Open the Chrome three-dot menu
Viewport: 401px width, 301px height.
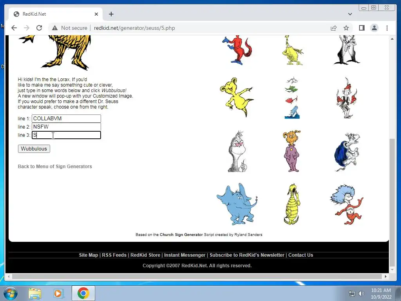387,28
